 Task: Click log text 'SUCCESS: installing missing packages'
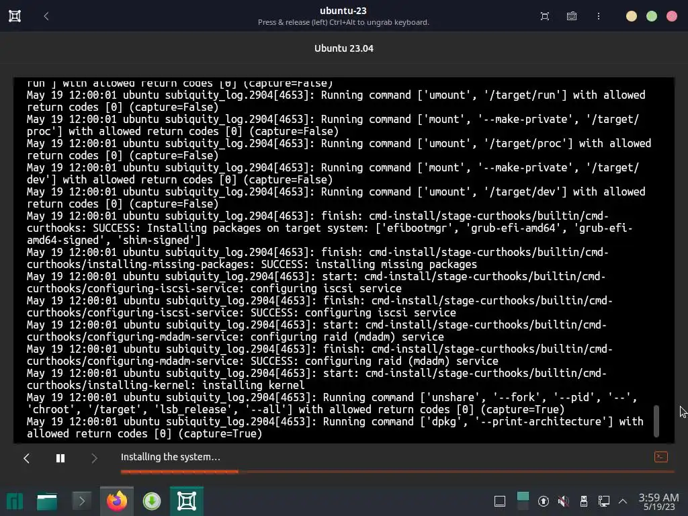coord(369,265)
